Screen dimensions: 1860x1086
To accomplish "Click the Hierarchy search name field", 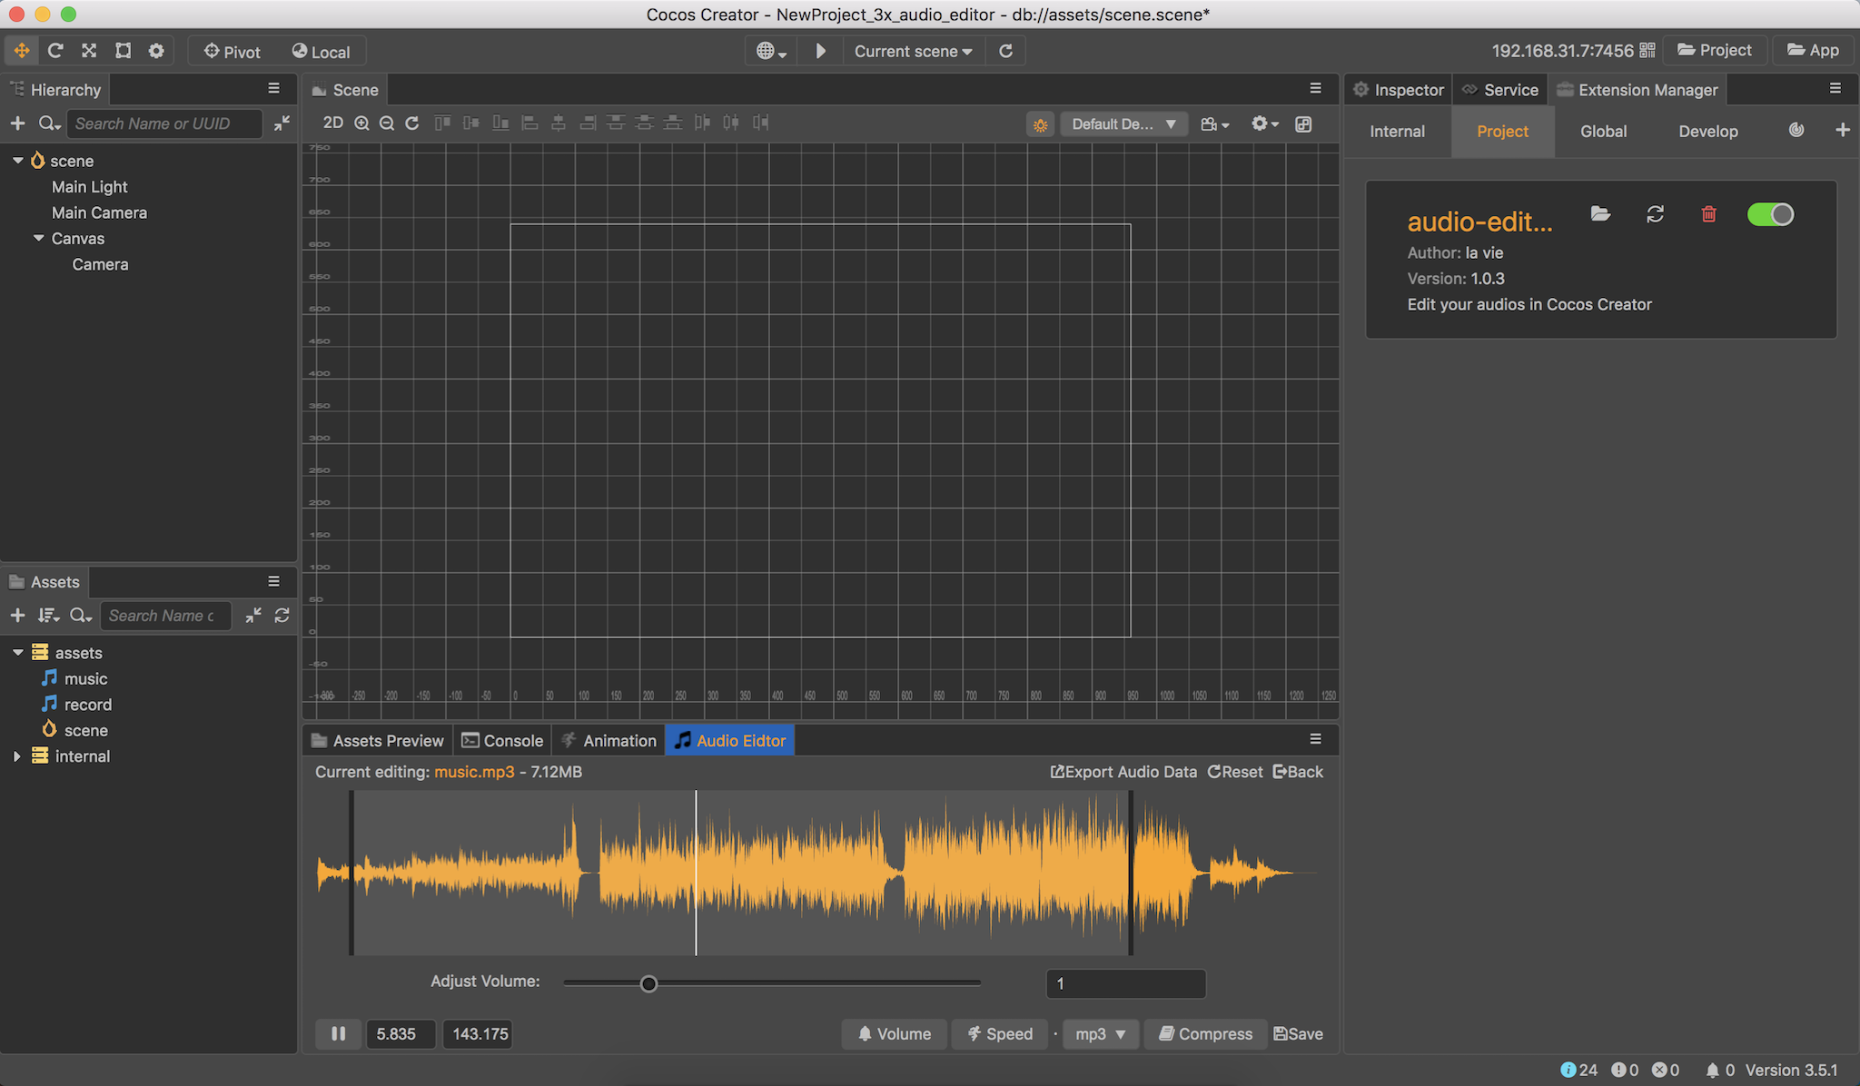I will tap(163, 123).
